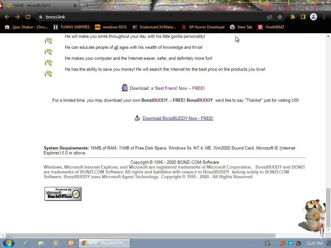Open the media player taskbar icon
This screenshot has height=248, width=331.
pyautogui.click(x=56, y=243)
